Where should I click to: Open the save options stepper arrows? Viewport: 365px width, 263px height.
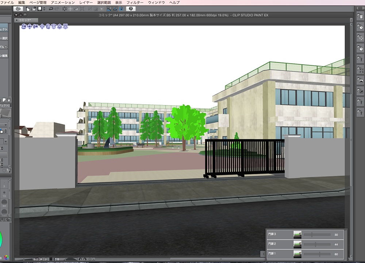pyautogui.click(x=44, y=9)
